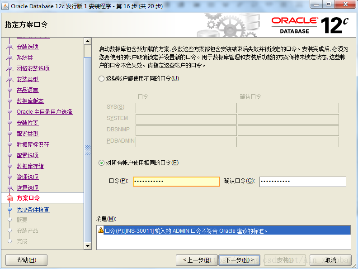Close the Oracle installer window
Screen dimensions: 358x269
[x=345, y=5]
